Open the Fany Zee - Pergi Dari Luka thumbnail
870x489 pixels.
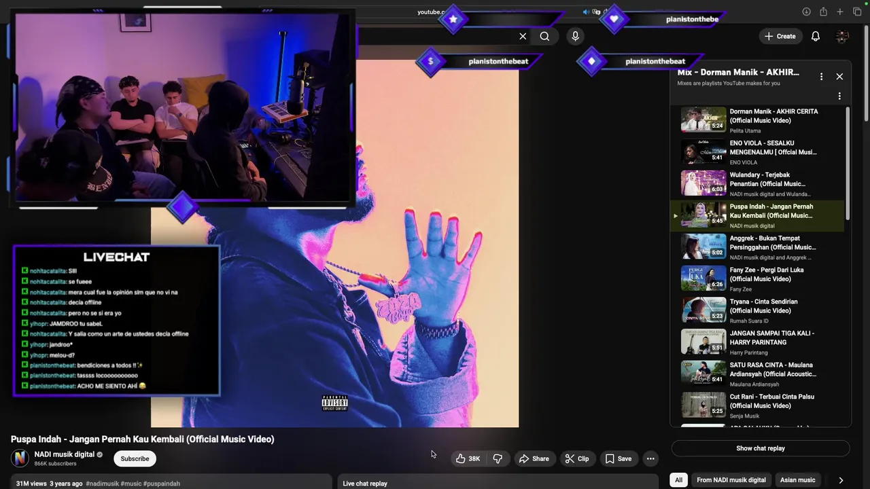pyautogui.click(x=703, y=278)
